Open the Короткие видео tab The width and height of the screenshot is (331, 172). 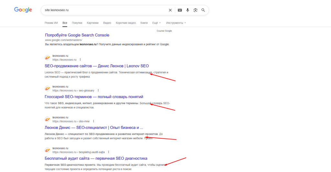tap(126, 23)
